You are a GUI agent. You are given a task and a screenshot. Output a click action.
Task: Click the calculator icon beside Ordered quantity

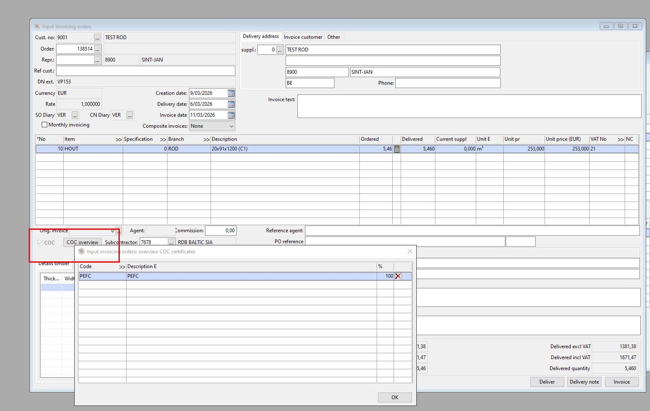[x=396, y=149]
